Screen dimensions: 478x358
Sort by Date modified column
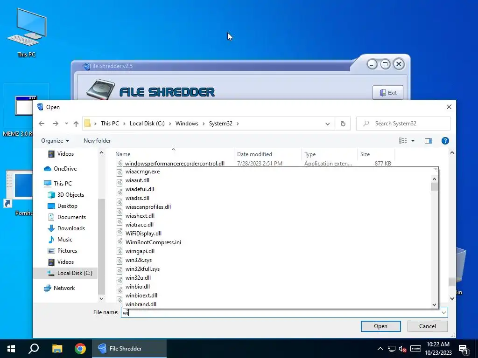pyautogui.click(x=254, y=154)
